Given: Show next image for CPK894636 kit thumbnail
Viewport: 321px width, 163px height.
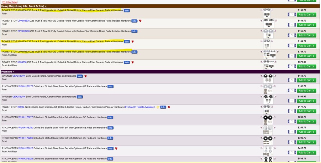Looking at the screenshot, I should click(277, 52).
